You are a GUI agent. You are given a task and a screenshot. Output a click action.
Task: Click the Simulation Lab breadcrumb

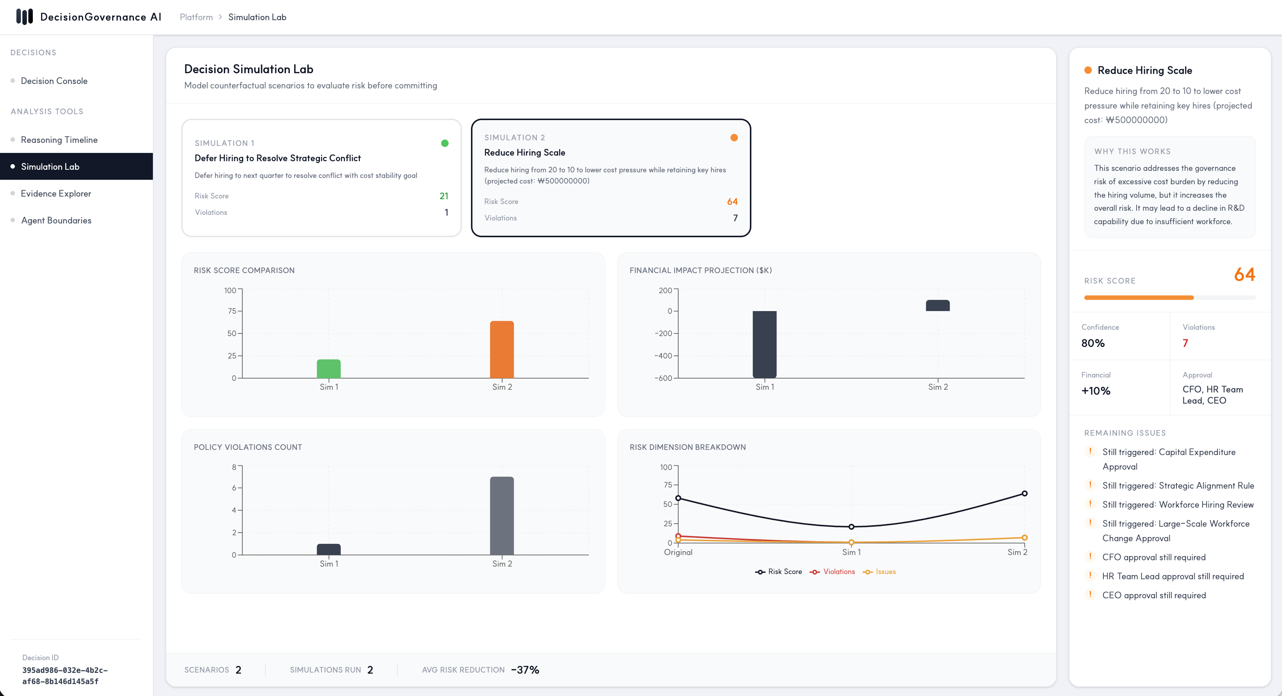pyautogui.click(x=257, y=17)
